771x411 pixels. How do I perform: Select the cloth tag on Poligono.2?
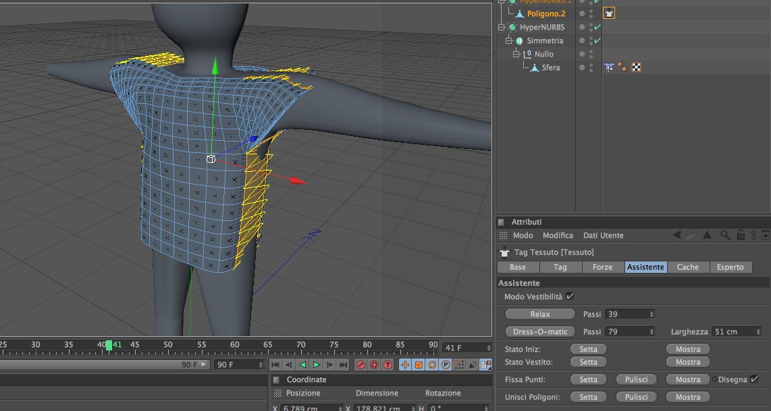coord(609,13)
